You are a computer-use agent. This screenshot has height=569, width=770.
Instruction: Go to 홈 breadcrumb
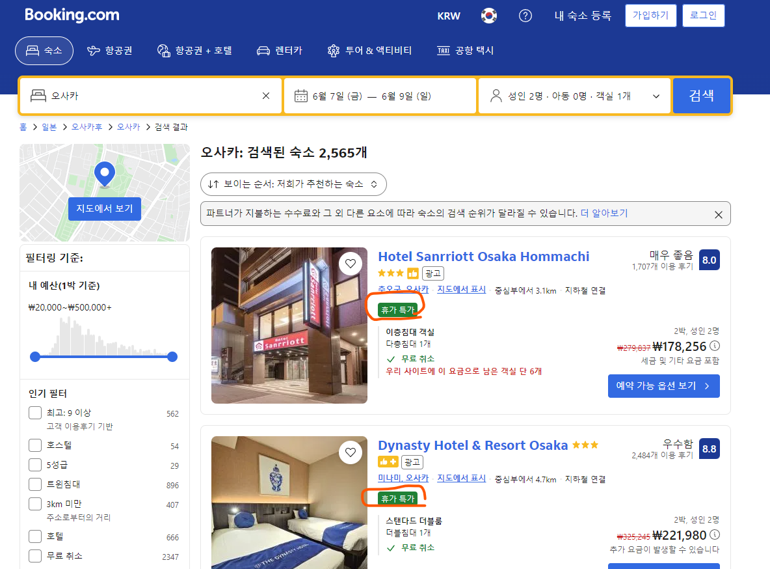(x=23, y=127)
